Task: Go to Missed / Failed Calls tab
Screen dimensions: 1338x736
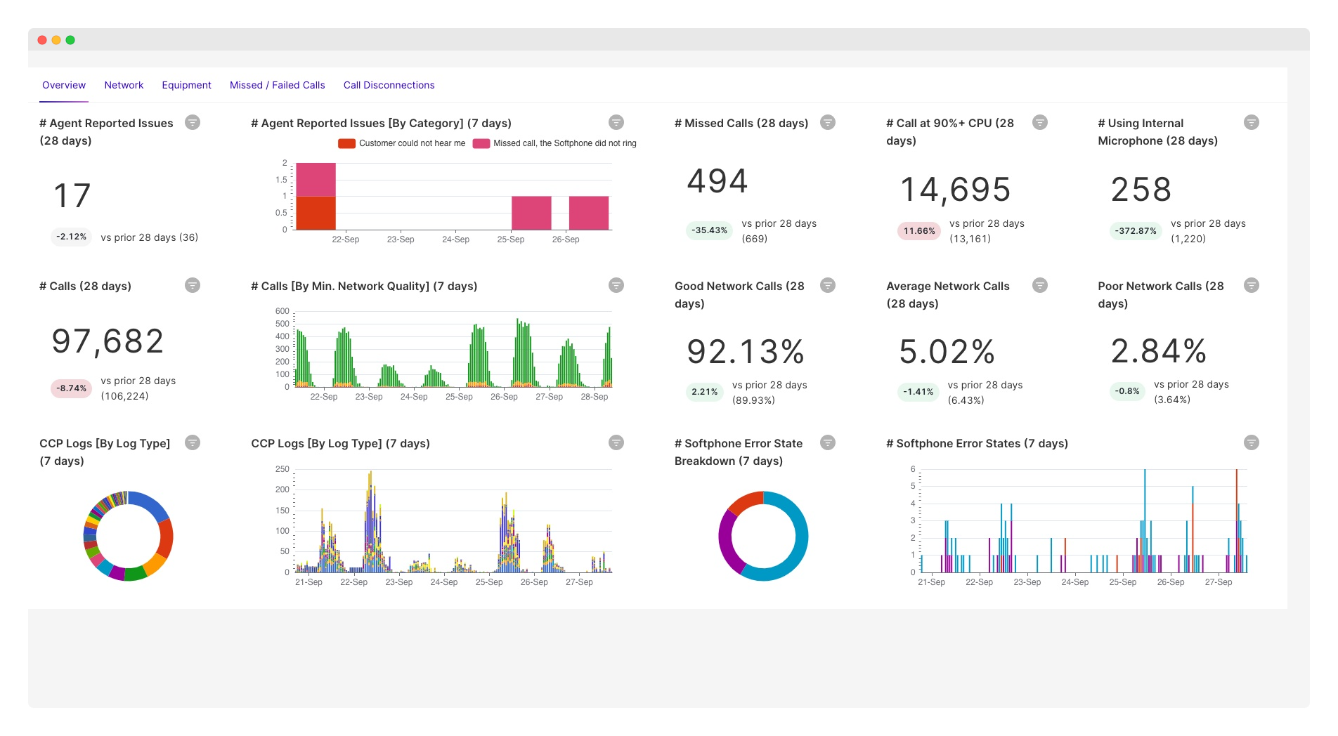Action: pos(278,85)
